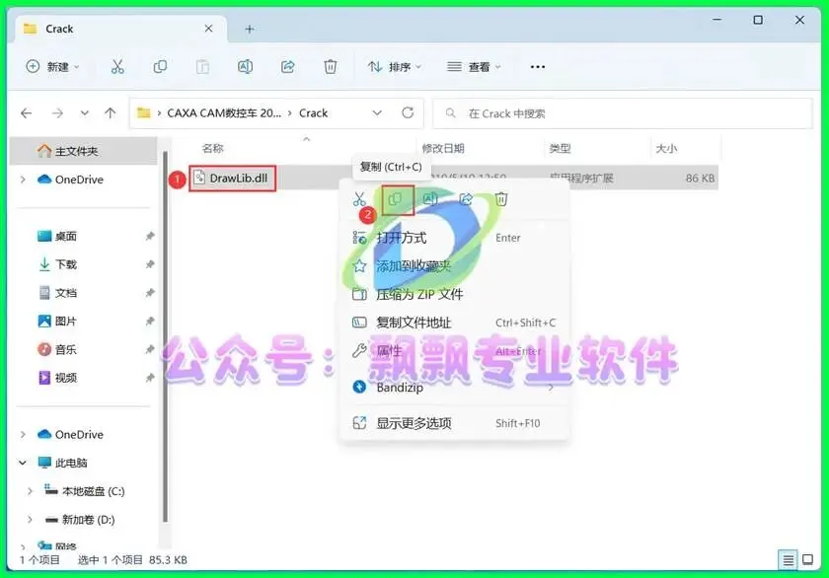Viewport: 829px width, 578px height.
Task: Click the Cut scissors icon in toolbar
Action: click(x=117, y=67)
